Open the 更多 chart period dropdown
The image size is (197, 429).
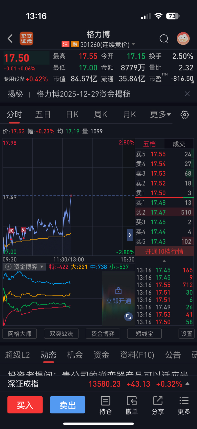pyautogui.click(x=160, y=114)
